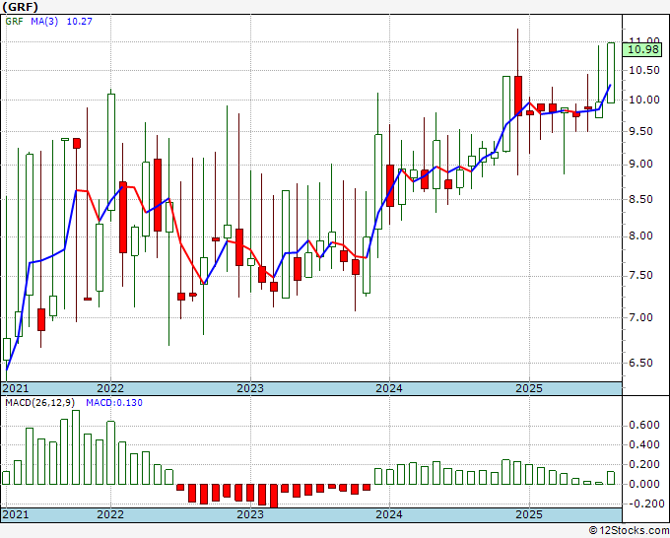This screenshot has width=670, height=538.
Task: Click the latest green MACD histogram bar
Action: pos(611,478)
